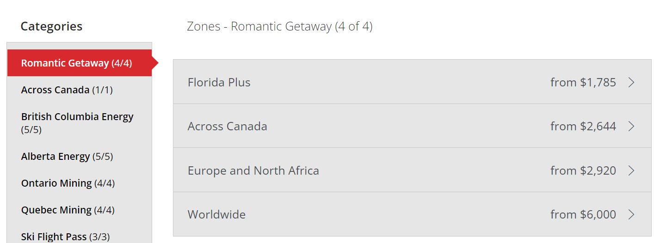Image resolution: width=654 pixels, height=243 pixels.
Task: Open the Across Canada (1/1) category
Action: [67, 90]
